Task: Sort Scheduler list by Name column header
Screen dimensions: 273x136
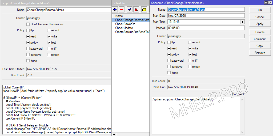Action: pyautogui.click(x=132, y=16)
